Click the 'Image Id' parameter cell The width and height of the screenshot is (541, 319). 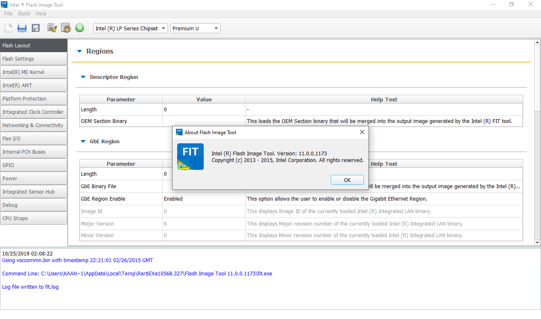click(x=121, y=211)
